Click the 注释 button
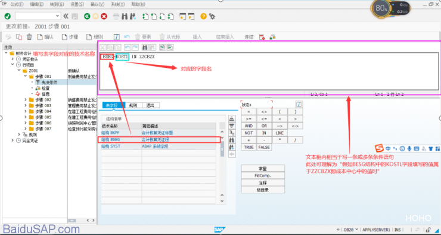The width and height of the screenshot is (441, 235). (x=263, y=183)
